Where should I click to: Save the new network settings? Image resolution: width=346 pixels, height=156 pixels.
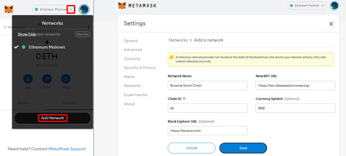point(243,148)
